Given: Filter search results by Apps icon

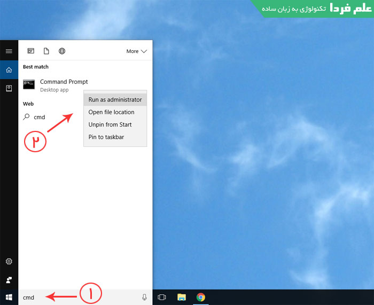Looking at the screenshot, I should tap(30, 51).
